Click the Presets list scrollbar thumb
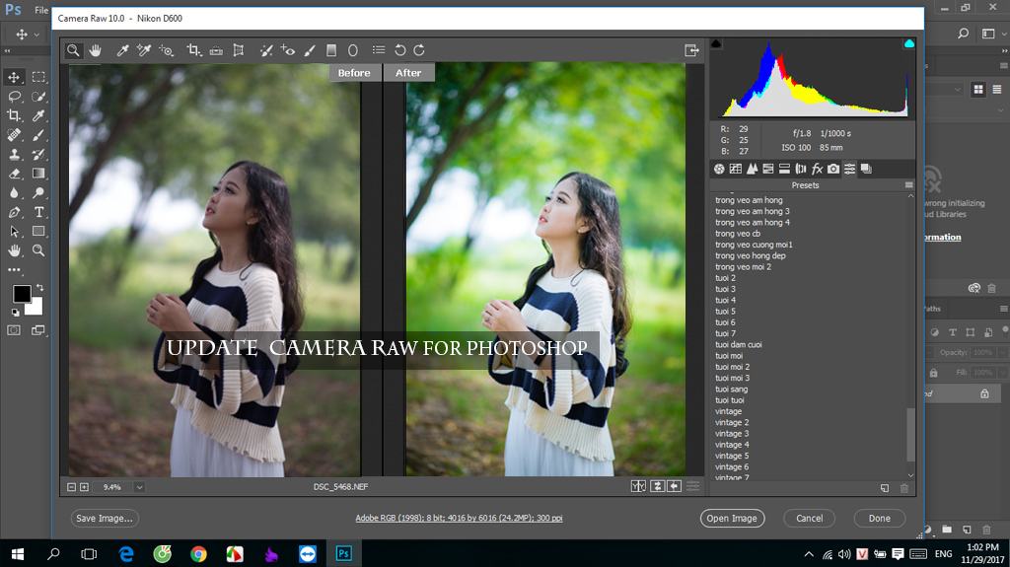The image size is (1010, 567). tap(910, 434)
